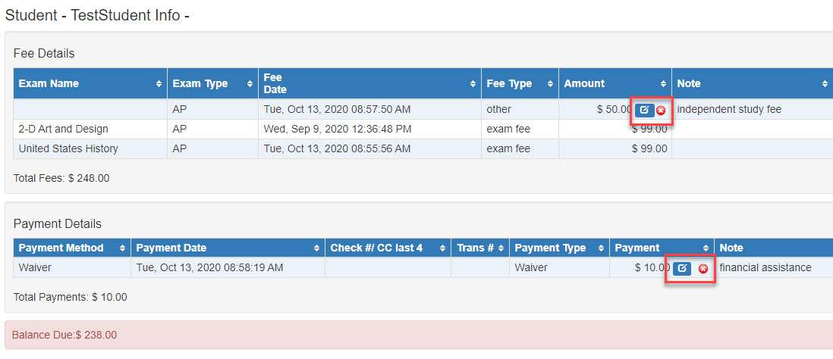Delete the $50.00 other fee row

(x=661, y=111)
